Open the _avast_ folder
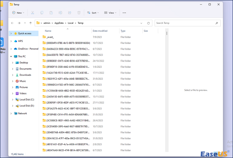The width and height of the screenshot is (233, 158). click(x=50, y=37)
